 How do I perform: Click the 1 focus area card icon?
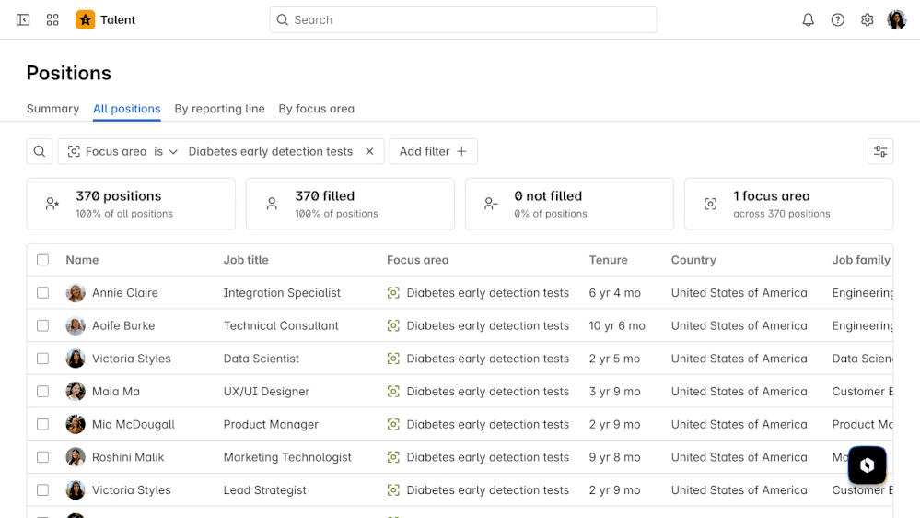coord(710,204)
